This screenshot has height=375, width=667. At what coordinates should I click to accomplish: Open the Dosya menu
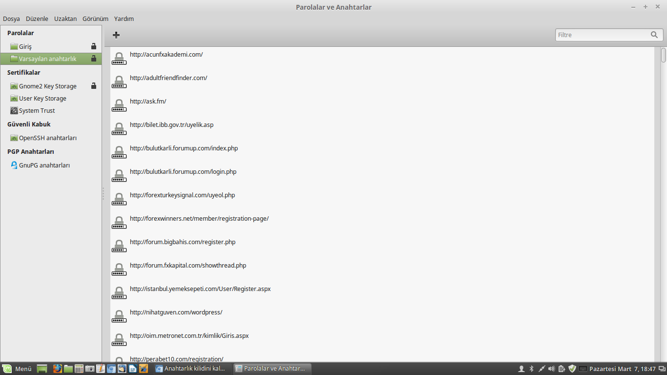pos(11,19)
